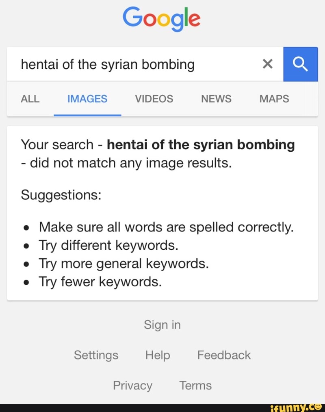Click the "Try different keywords" suggestion
This screenshot has width=325, height=412.
pyautogui.click(x=108, y=245)
